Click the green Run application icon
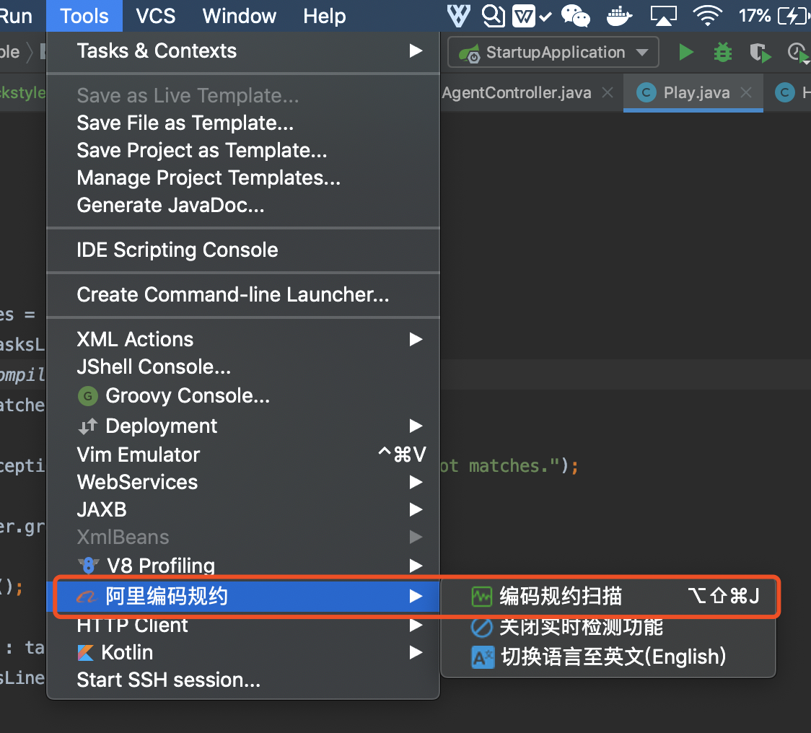The height and width of the screenshot is (733, 811). click(x=686, y=52)
